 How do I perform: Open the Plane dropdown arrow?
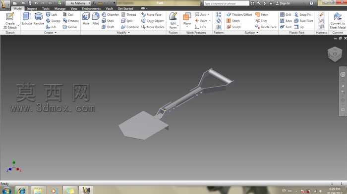tap(187, 27)
